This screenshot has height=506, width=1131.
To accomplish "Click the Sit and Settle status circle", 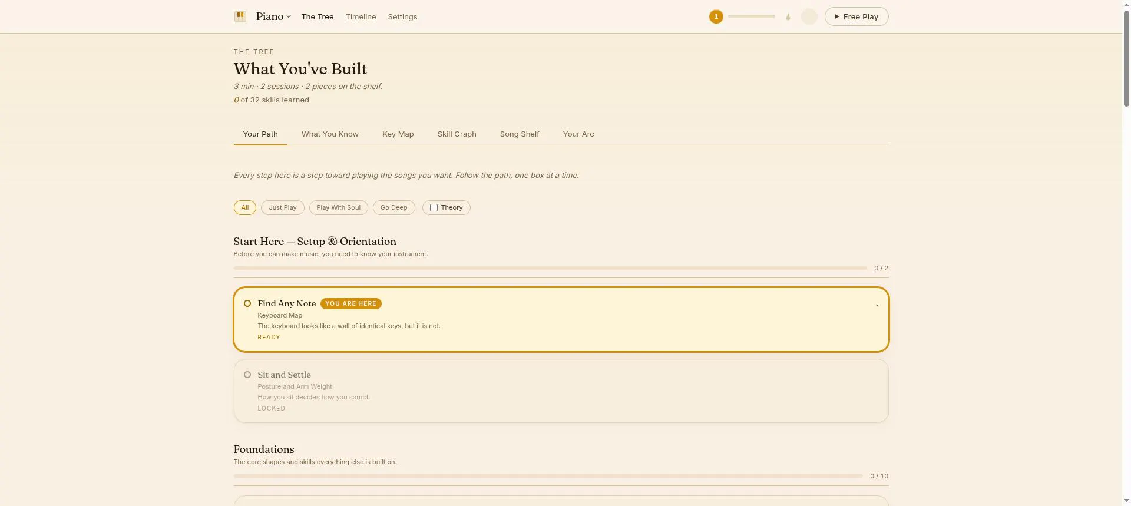I will [247, 375].
